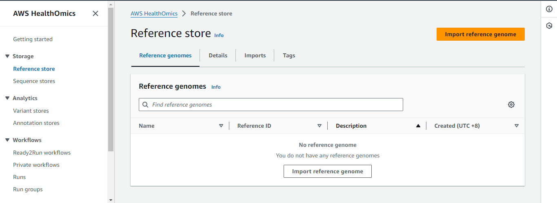Switch to the Reference genomes tab
The image size is (557, 203).
click(165, 55)
